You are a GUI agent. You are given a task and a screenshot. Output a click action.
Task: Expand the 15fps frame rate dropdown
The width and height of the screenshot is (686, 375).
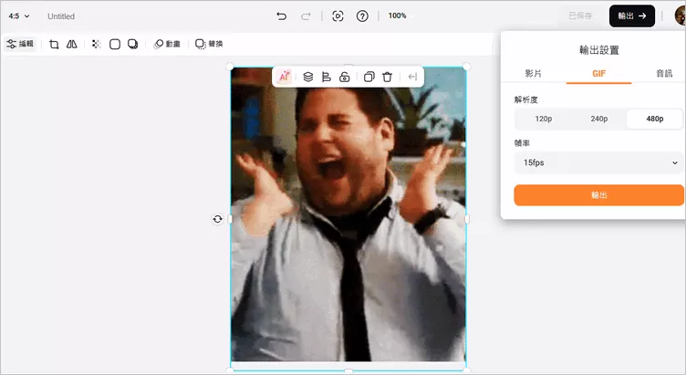click(598, 163)
